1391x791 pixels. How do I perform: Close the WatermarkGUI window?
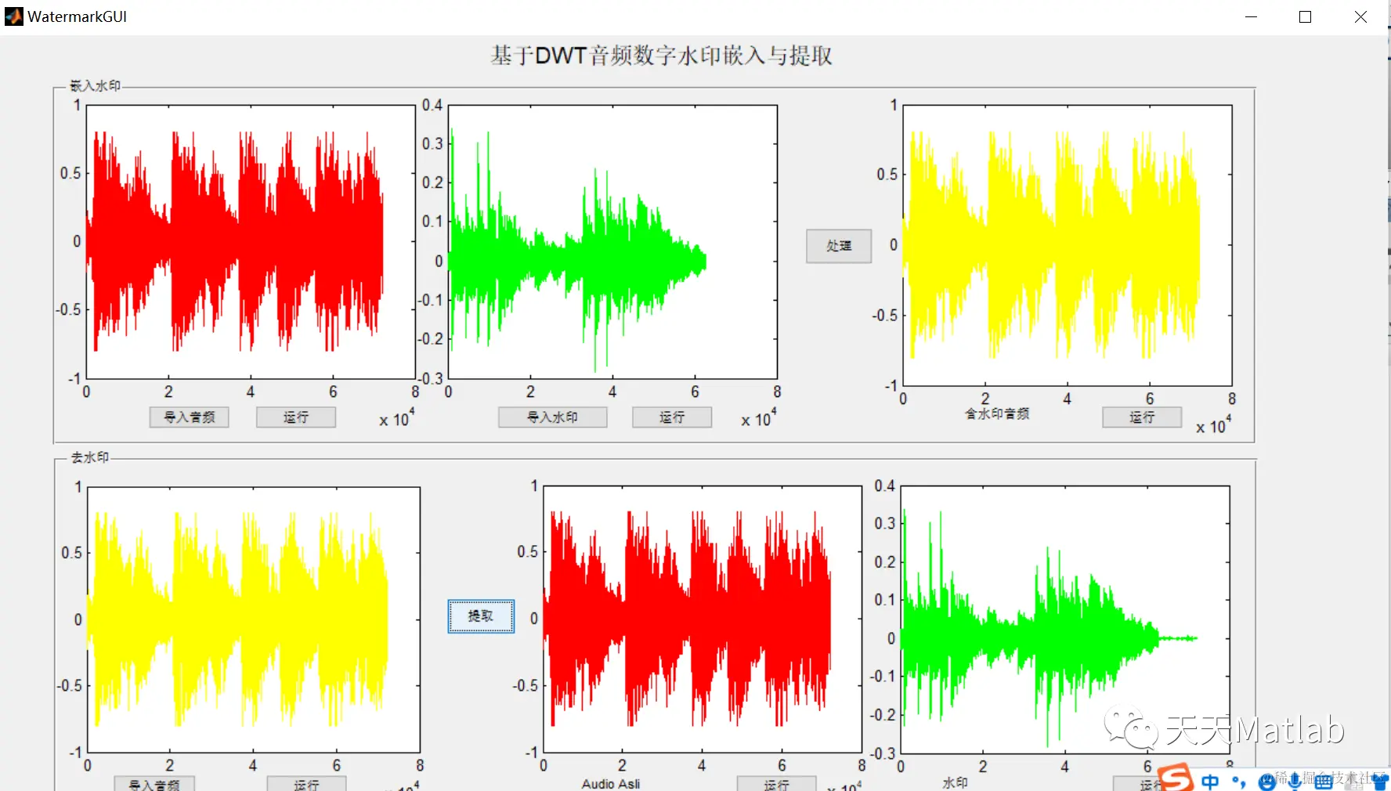(x=1360, y=16)
